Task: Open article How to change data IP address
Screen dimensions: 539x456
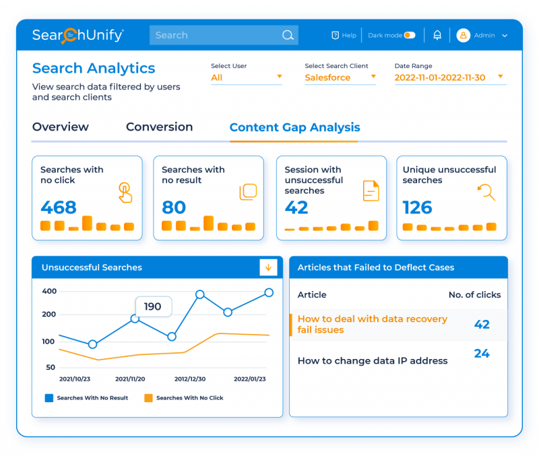Action: tap(373, 361)
